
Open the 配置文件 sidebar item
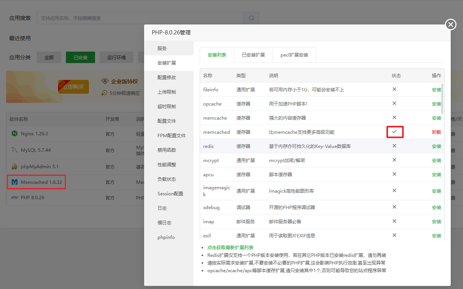pyautogui.click(x=169, y=121)
